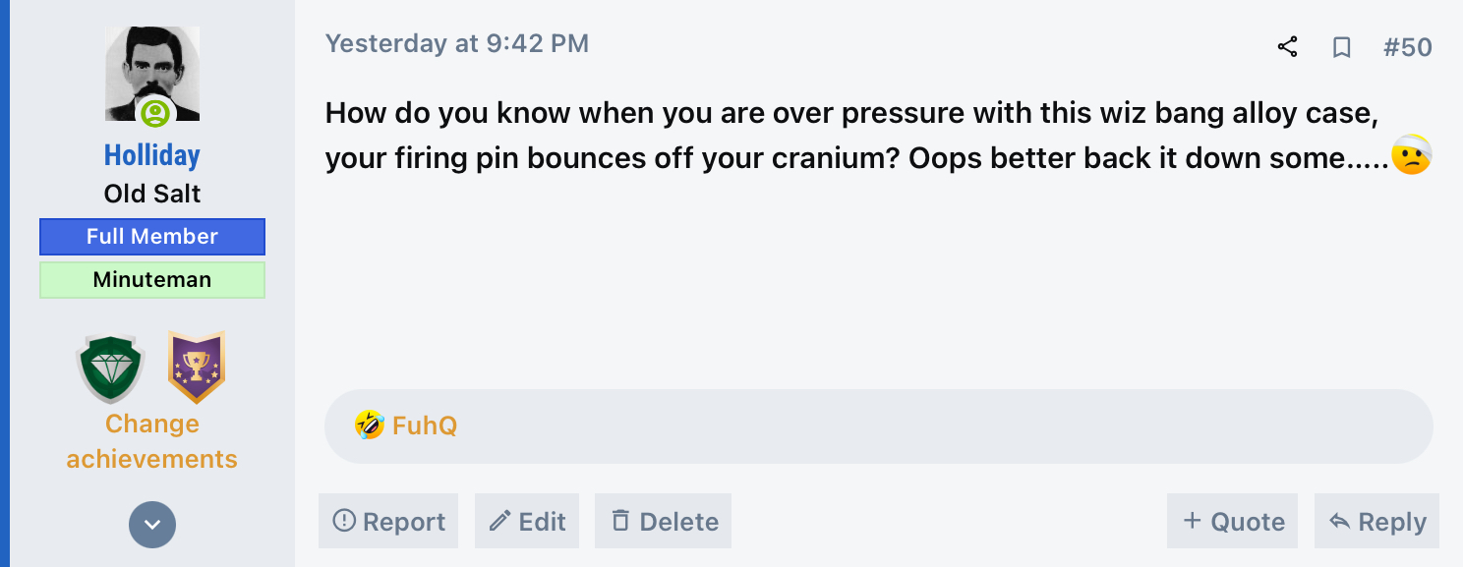1463x567 pixels.
Task: Click the purple trophy achievement badge
Action: tap(197, 368)
